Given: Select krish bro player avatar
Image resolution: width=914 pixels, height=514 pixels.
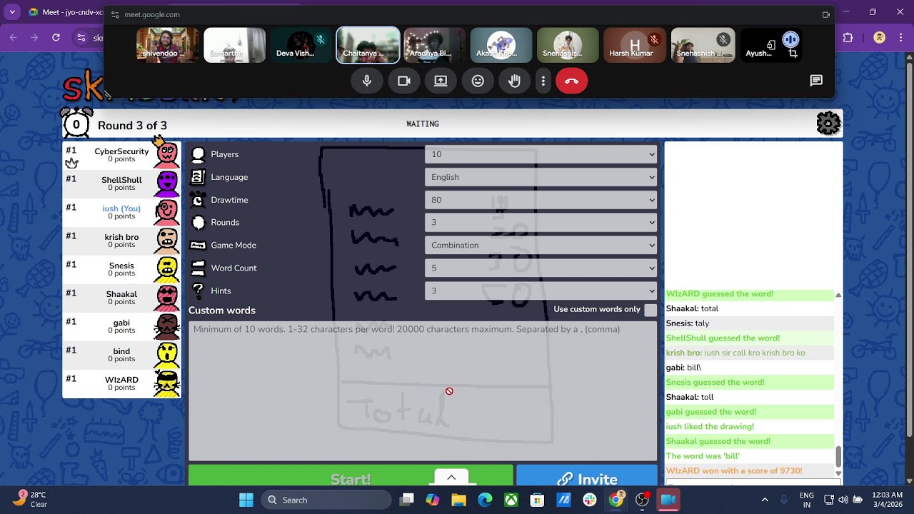Looking at the screenshot, I should pos(166,241).
